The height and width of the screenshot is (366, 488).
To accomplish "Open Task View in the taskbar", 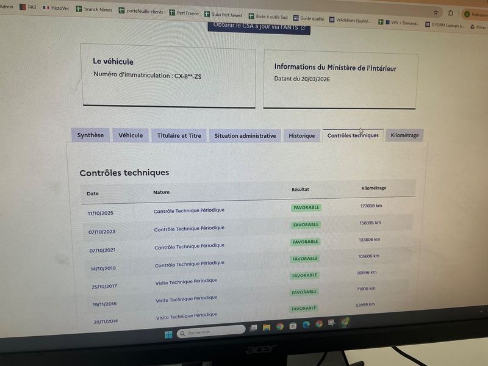I will click(253, 328).
